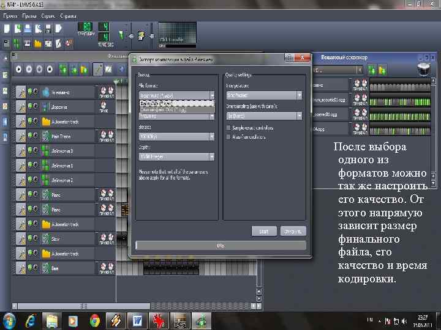
Task: Click the Лейтмотив 1 track name button
Action: coord(68,165)
